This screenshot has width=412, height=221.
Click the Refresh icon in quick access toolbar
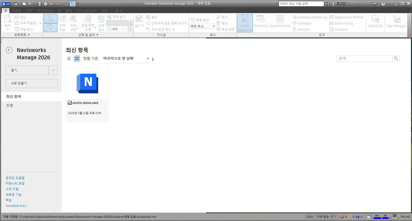67,4
